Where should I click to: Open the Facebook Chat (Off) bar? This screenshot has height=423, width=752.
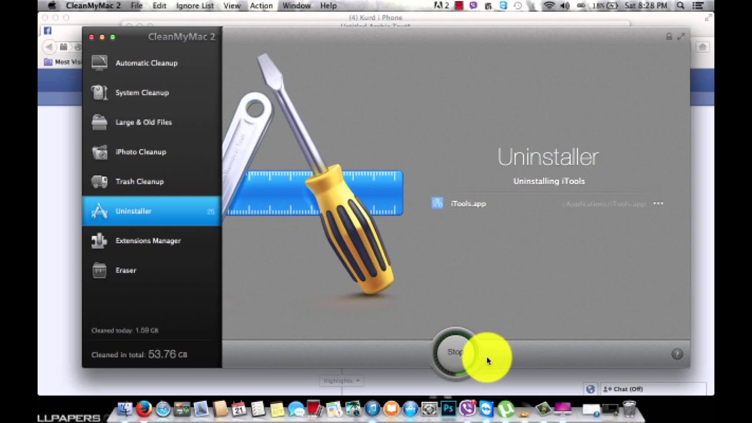tap(652, 389)
